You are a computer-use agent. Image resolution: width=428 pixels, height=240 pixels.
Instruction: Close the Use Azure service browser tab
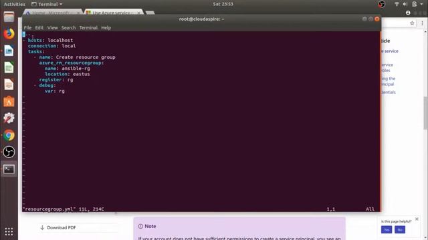pos(139,13)
